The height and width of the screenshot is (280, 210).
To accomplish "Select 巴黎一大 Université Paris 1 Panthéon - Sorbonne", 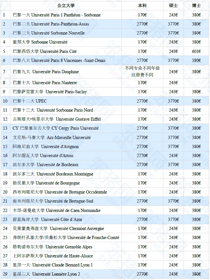I will coord(57,15).
